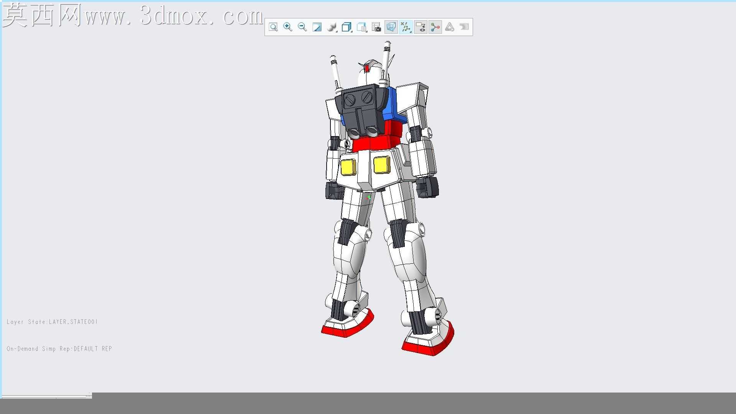Click the Refit view icon

point(273,27)
